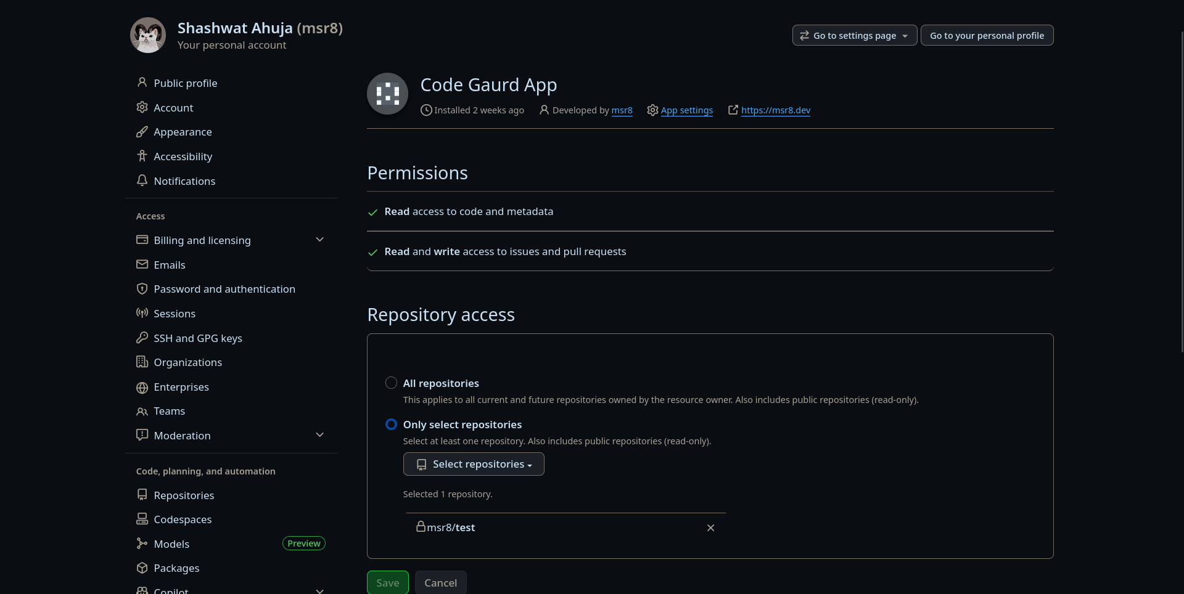Click Read access to code and metadata

click(469, 211)
